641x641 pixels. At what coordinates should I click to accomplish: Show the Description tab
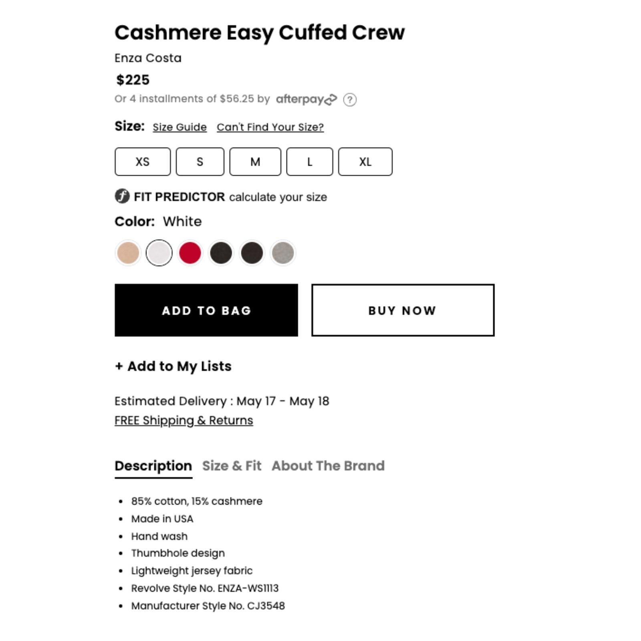click(153, 466)
